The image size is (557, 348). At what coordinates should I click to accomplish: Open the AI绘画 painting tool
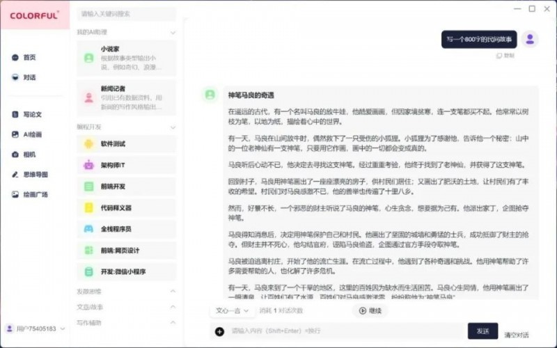[x=31, y=134]
